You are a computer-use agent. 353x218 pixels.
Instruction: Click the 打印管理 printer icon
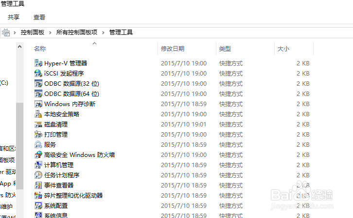click(38, 134)
